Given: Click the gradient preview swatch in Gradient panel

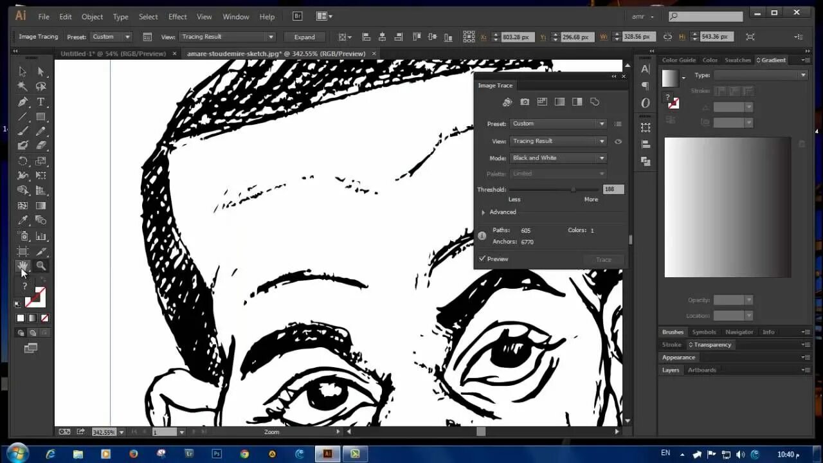Looking at the screenshot, I should 671,78.
